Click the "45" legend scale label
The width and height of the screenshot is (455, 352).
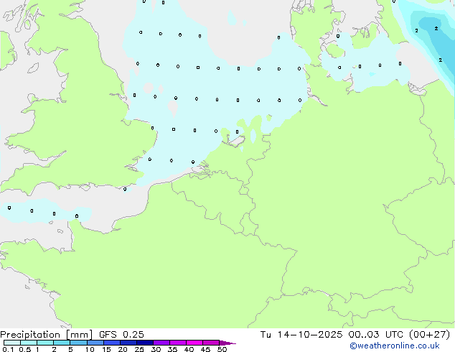pyautogui.click(x=205, y=349)
